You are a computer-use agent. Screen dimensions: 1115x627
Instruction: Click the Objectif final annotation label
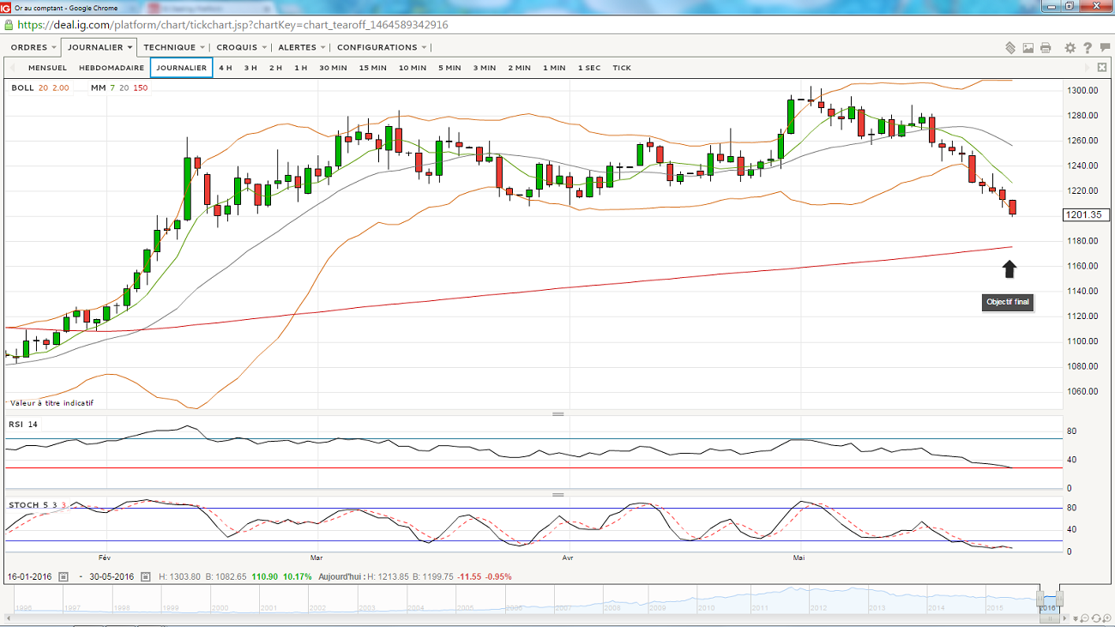(x=1008, y=302)
